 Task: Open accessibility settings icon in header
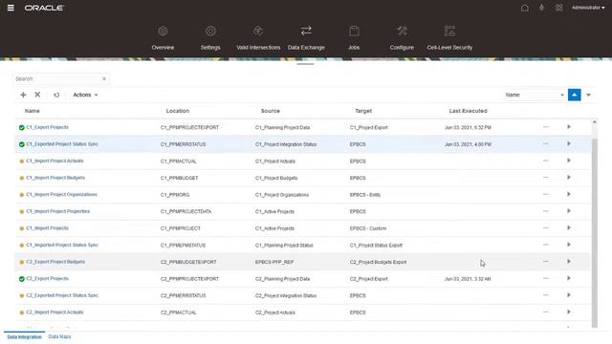point(542,8)
